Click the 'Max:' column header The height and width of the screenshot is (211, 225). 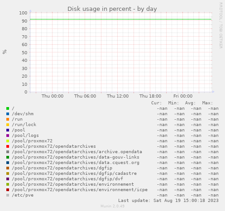pos(207,103)
